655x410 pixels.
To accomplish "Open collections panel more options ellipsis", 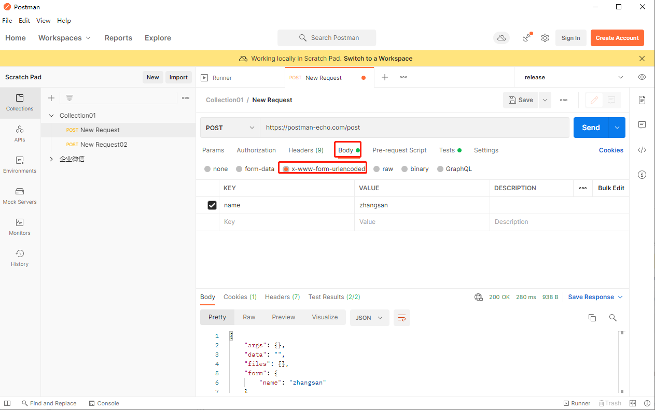I will (x=186, y=98).
